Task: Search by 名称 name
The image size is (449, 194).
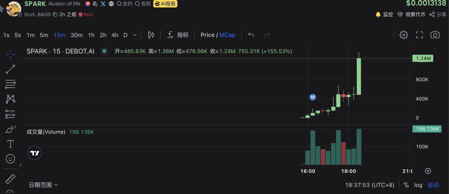Action: tap(143, 4)
